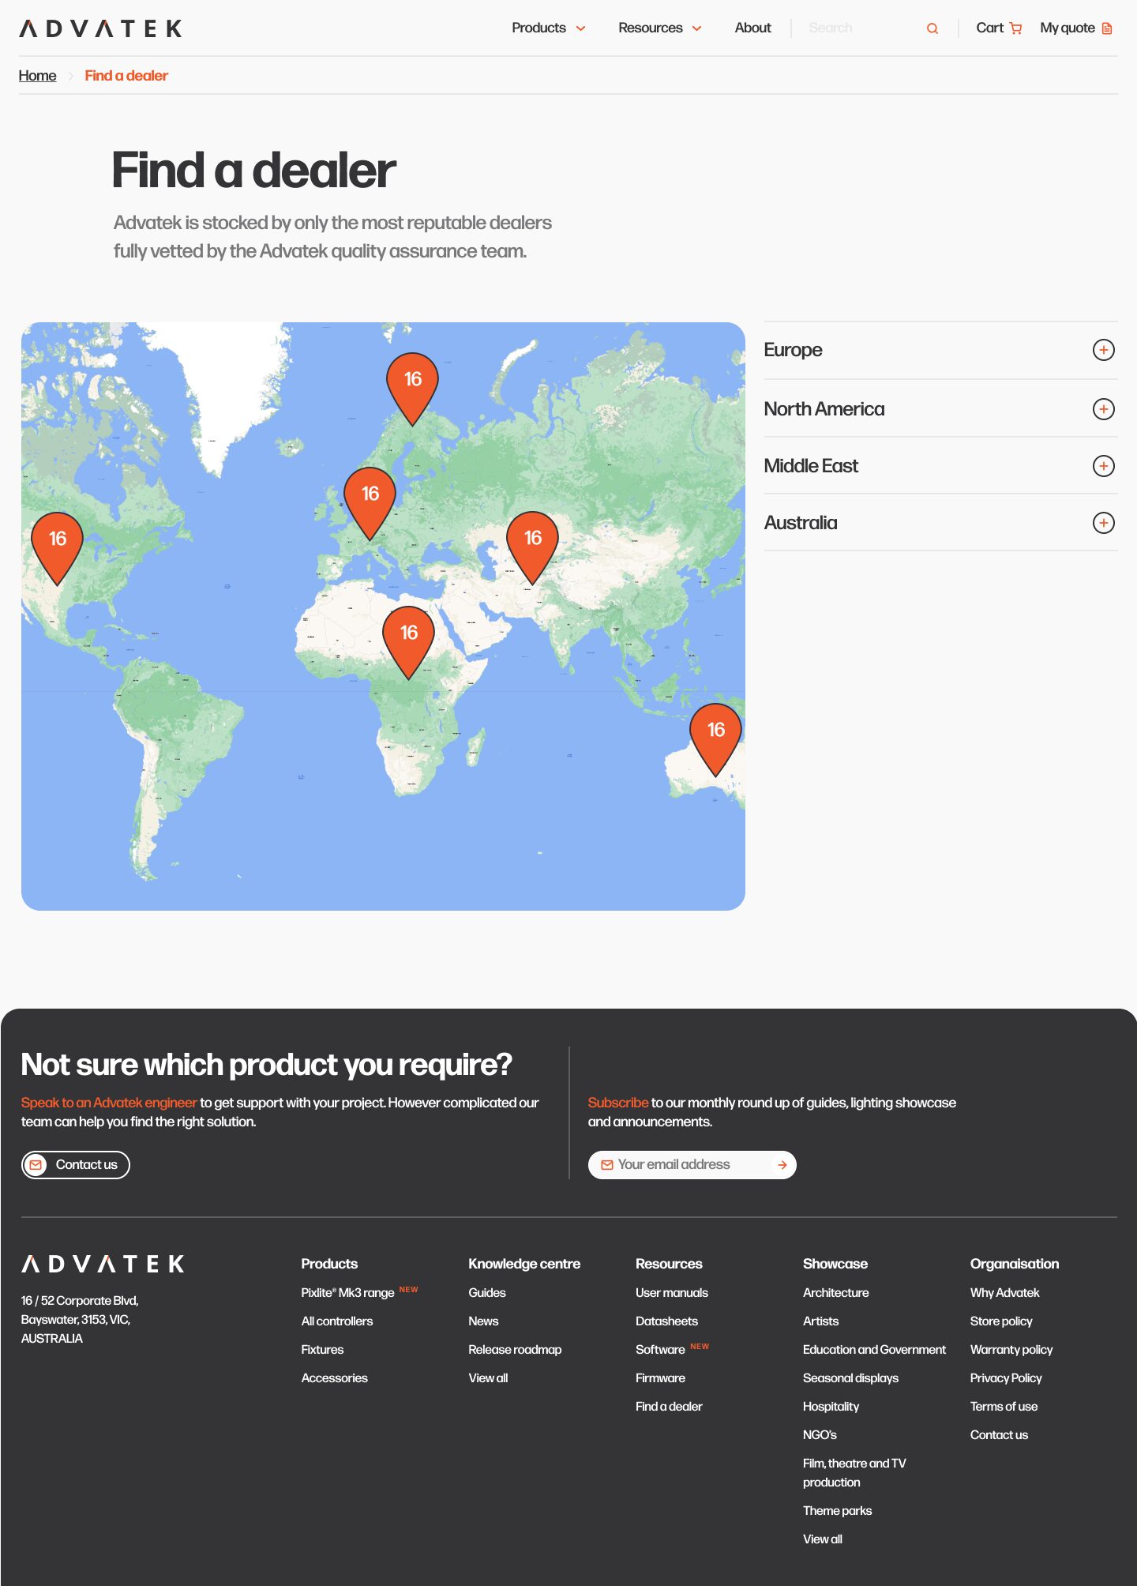Open the Products dropdown menu
1137x1586 pixels.
click(549, 28)
